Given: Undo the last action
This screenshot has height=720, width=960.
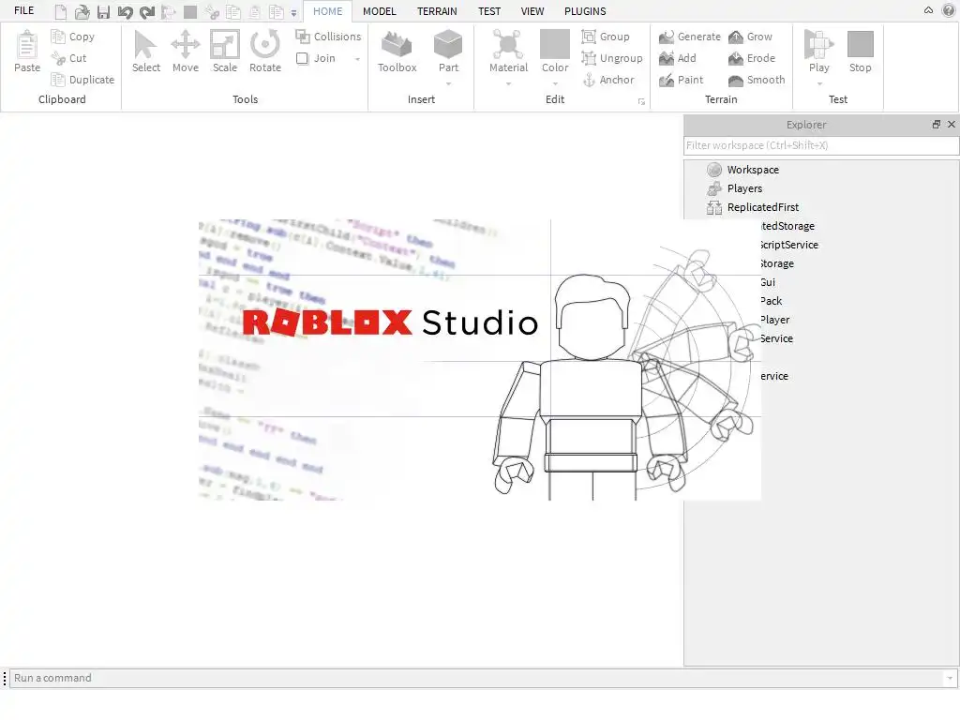Looking at the screenshot, I should coord(125,11).
